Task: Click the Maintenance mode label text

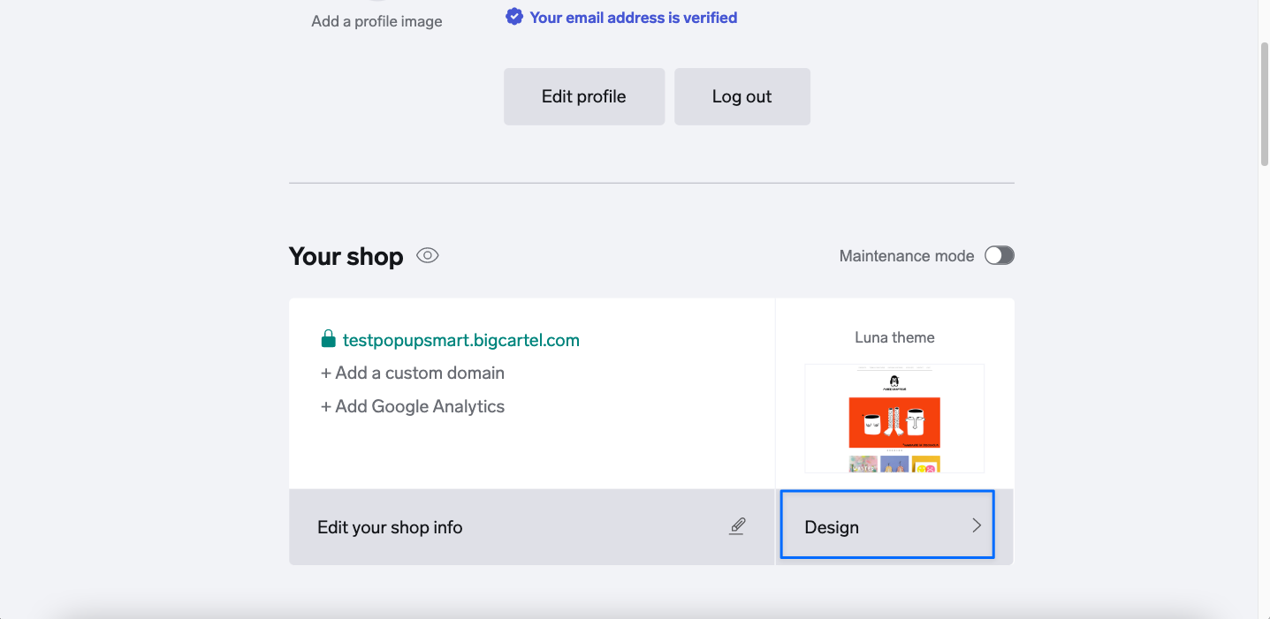Action: point(906,256)
